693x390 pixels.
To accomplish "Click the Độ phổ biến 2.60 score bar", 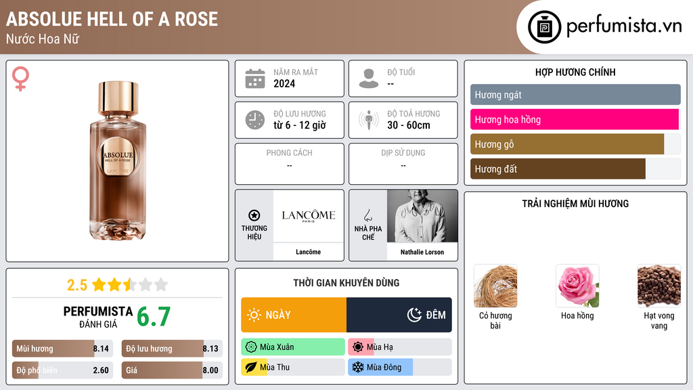I will click(x=62, y=370).
